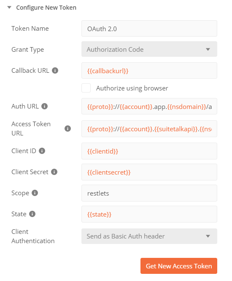Click the Callback URL input field
The height and width of the screenshot is (281, 232).
coord(149,70)
